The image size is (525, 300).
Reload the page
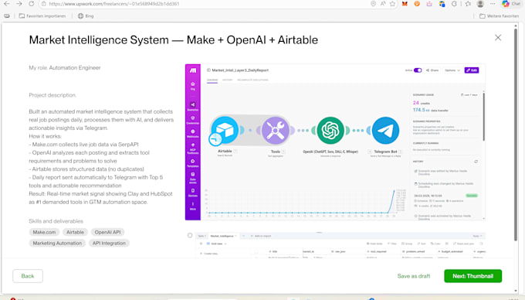[31, 4]
